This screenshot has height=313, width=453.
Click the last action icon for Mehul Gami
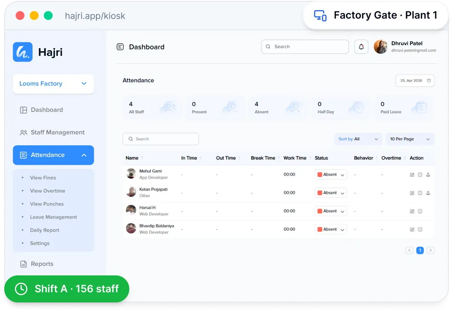point(428,175)
